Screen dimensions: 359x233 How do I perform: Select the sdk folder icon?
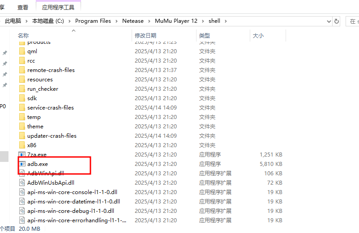(x=22, y=98)
